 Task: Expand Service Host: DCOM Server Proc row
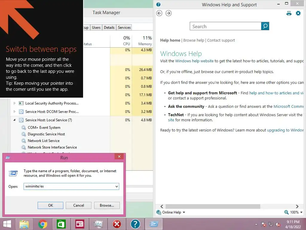pyautogui.click(x=14, y=112)
